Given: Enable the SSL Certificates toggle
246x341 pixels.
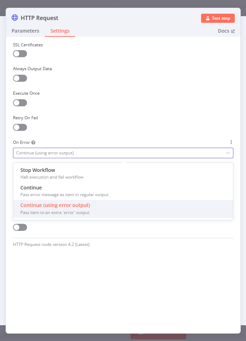Looking at the screenshot, I should 20,53.
